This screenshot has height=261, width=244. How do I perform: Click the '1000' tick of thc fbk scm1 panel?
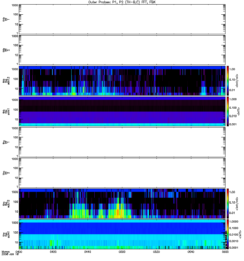pyautogui.click(x=15, y=223)
